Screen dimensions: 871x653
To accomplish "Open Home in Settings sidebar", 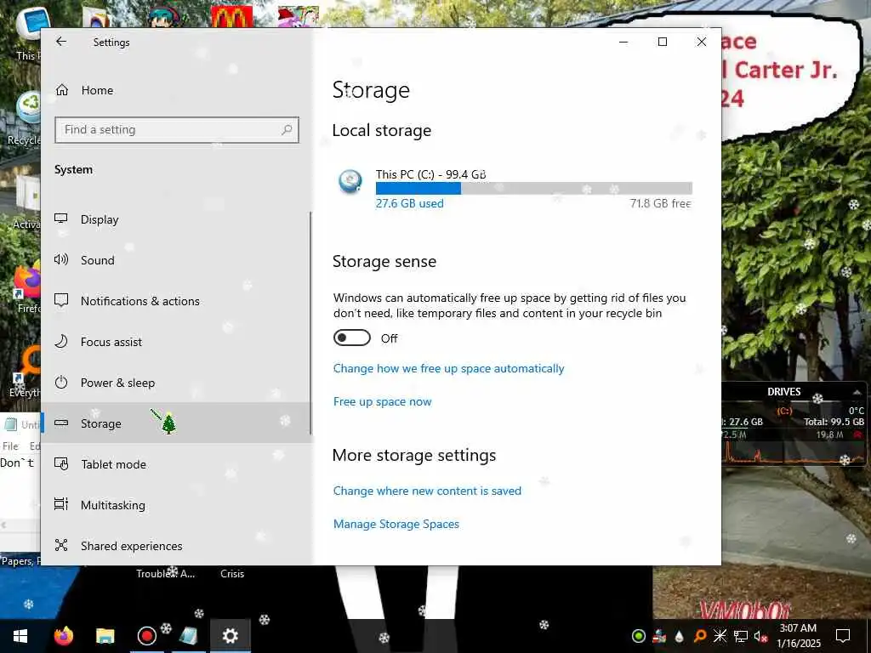I will pos(97,90).
